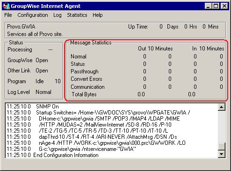Click the Total Bytes label
The width and height of the screenshot is (231, 171).
84,94
